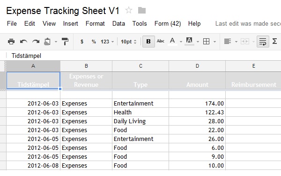Star the Expense Tracking Sheet document

point(129,10)
